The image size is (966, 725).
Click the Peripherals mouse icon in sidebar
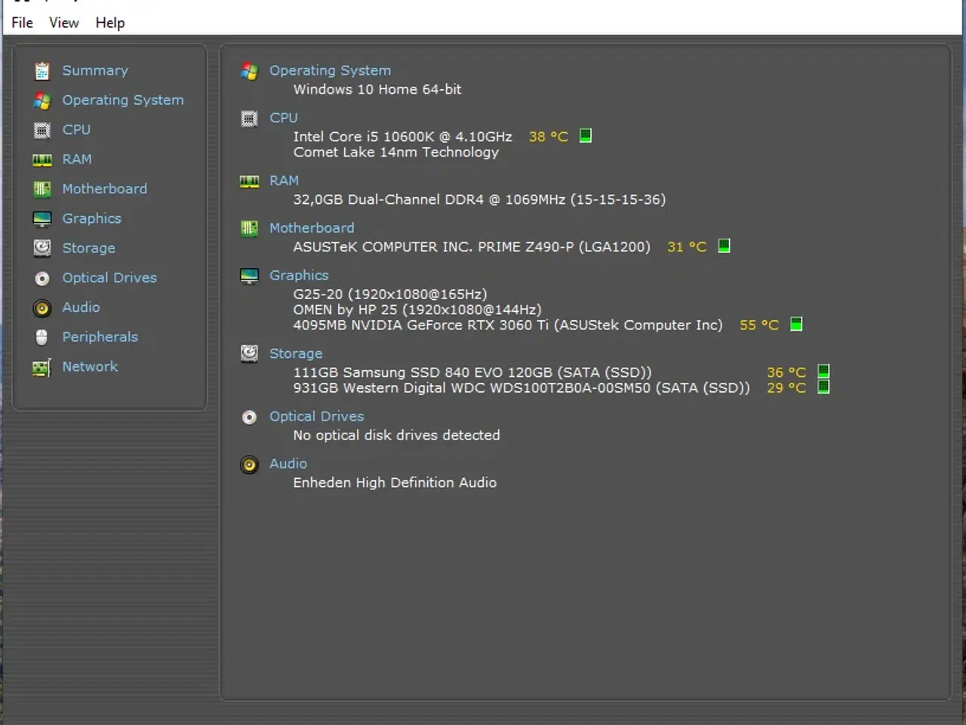click(x=42, y=337)
